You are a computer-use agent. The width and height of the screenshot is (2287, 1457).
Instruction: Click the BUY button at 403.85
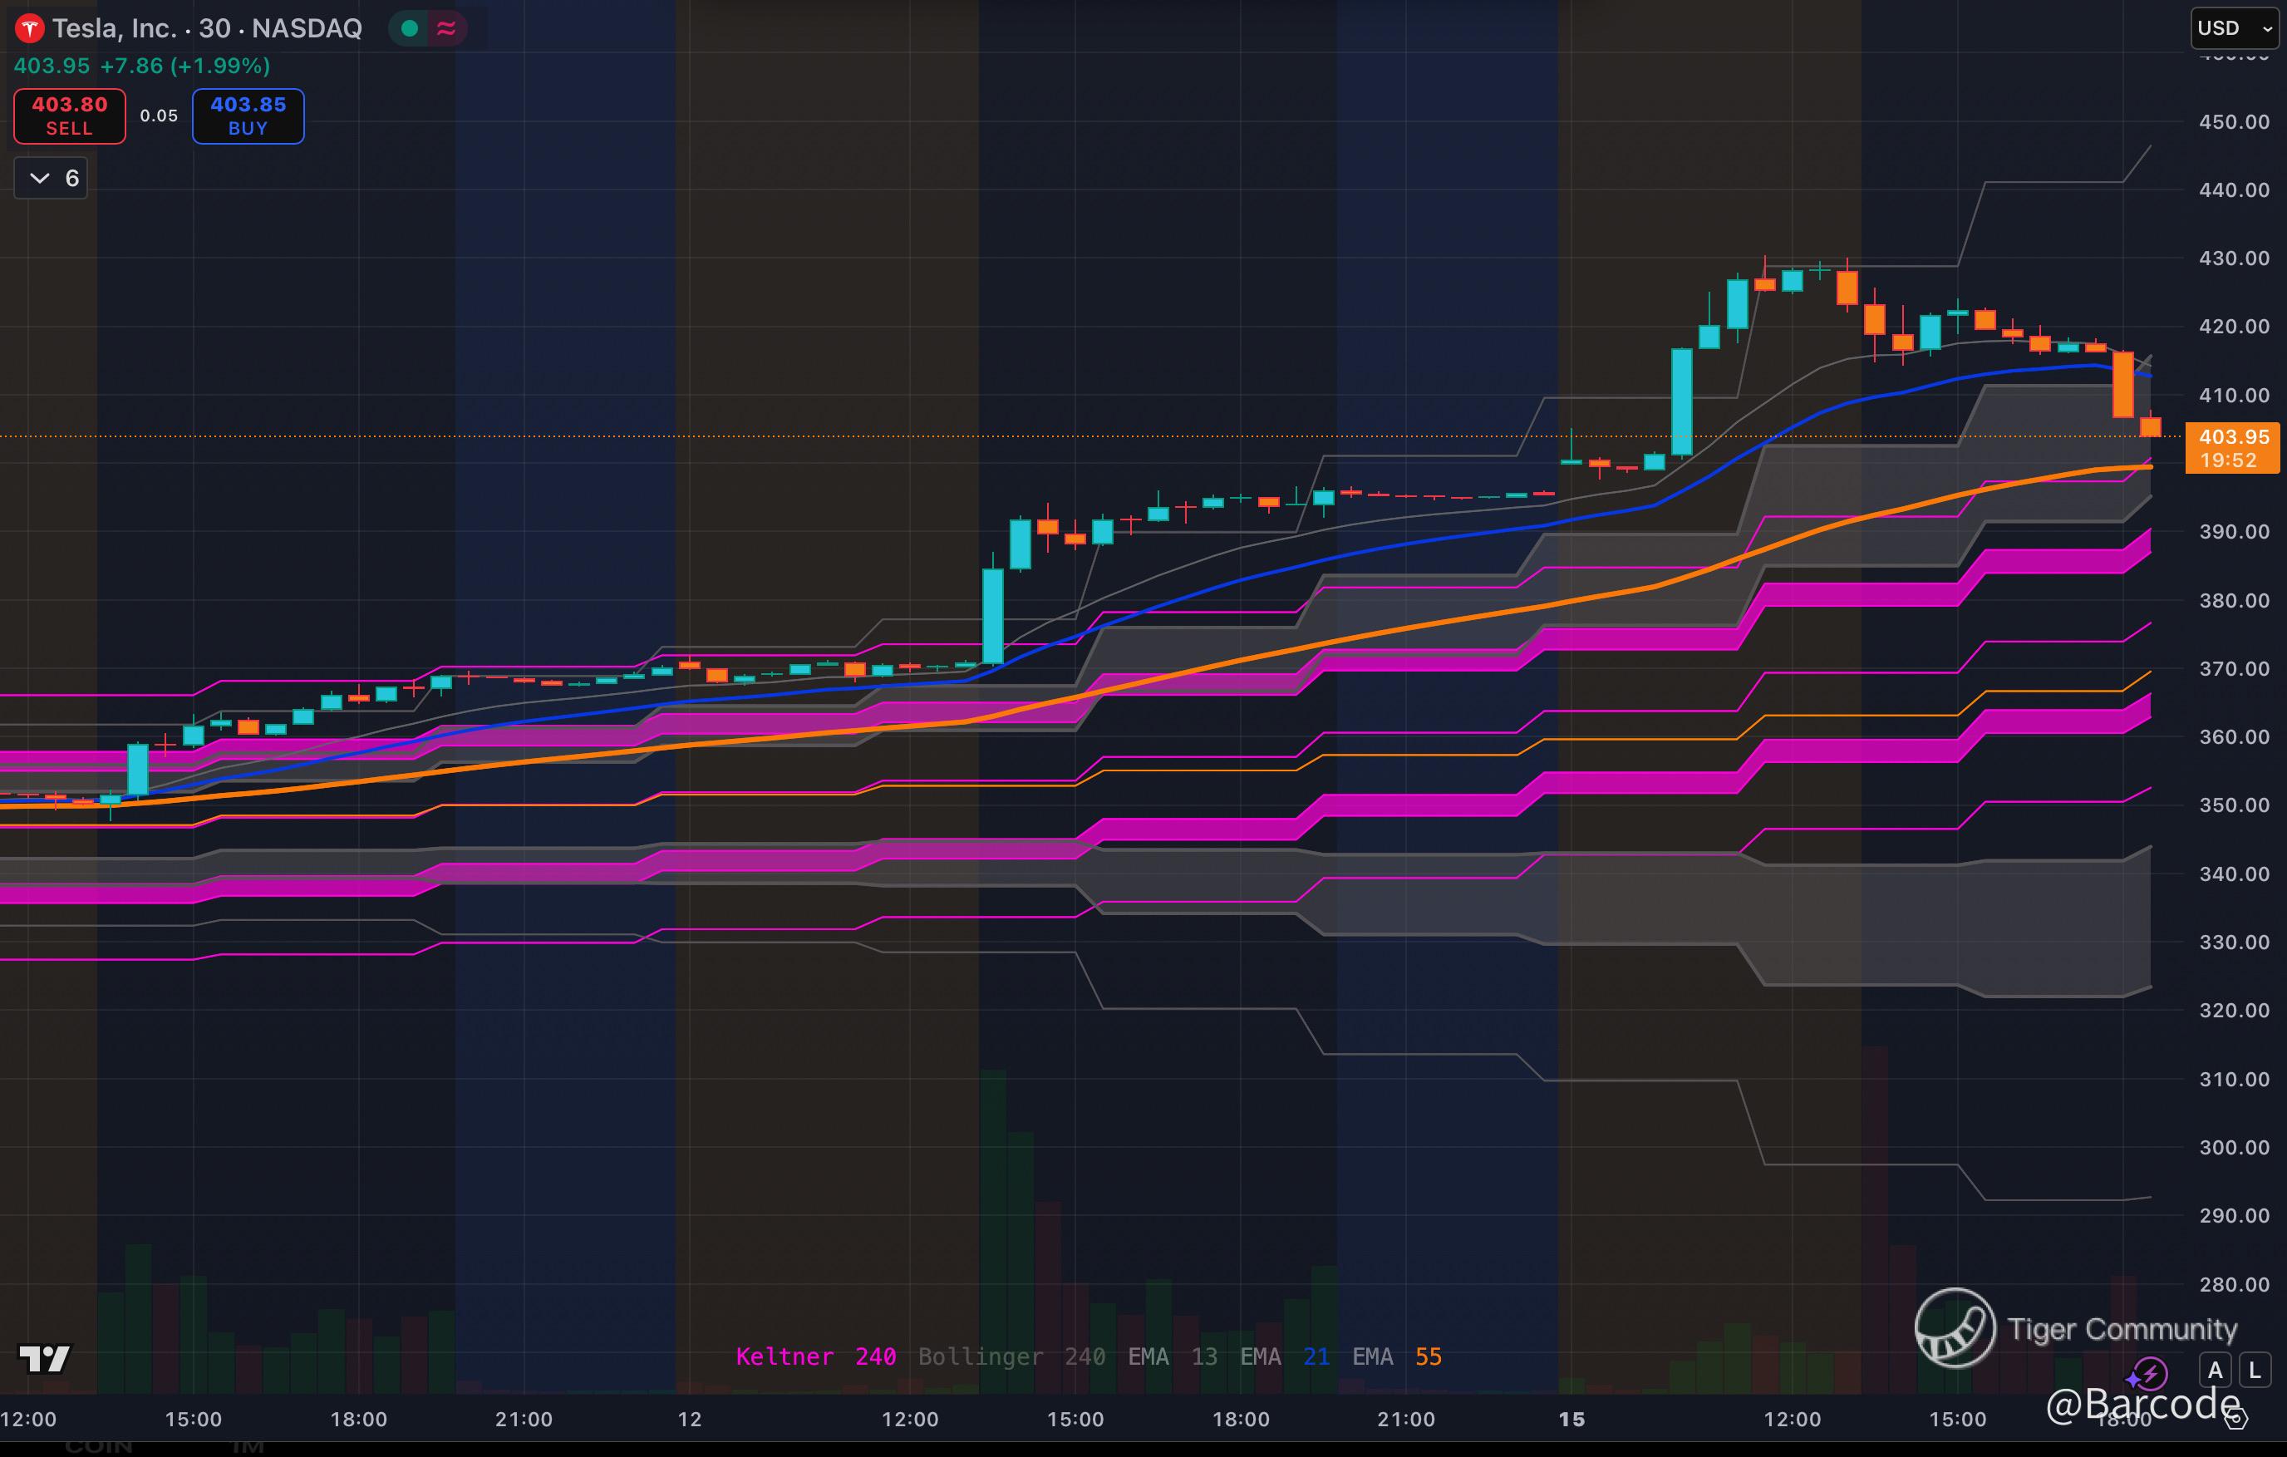point(248,116)
